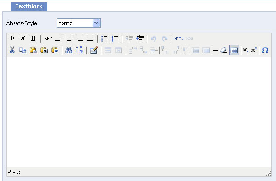Paste from Word (W clipboard)
The width and height of the screenshot is (276, 181).
[x=55, y=50]
